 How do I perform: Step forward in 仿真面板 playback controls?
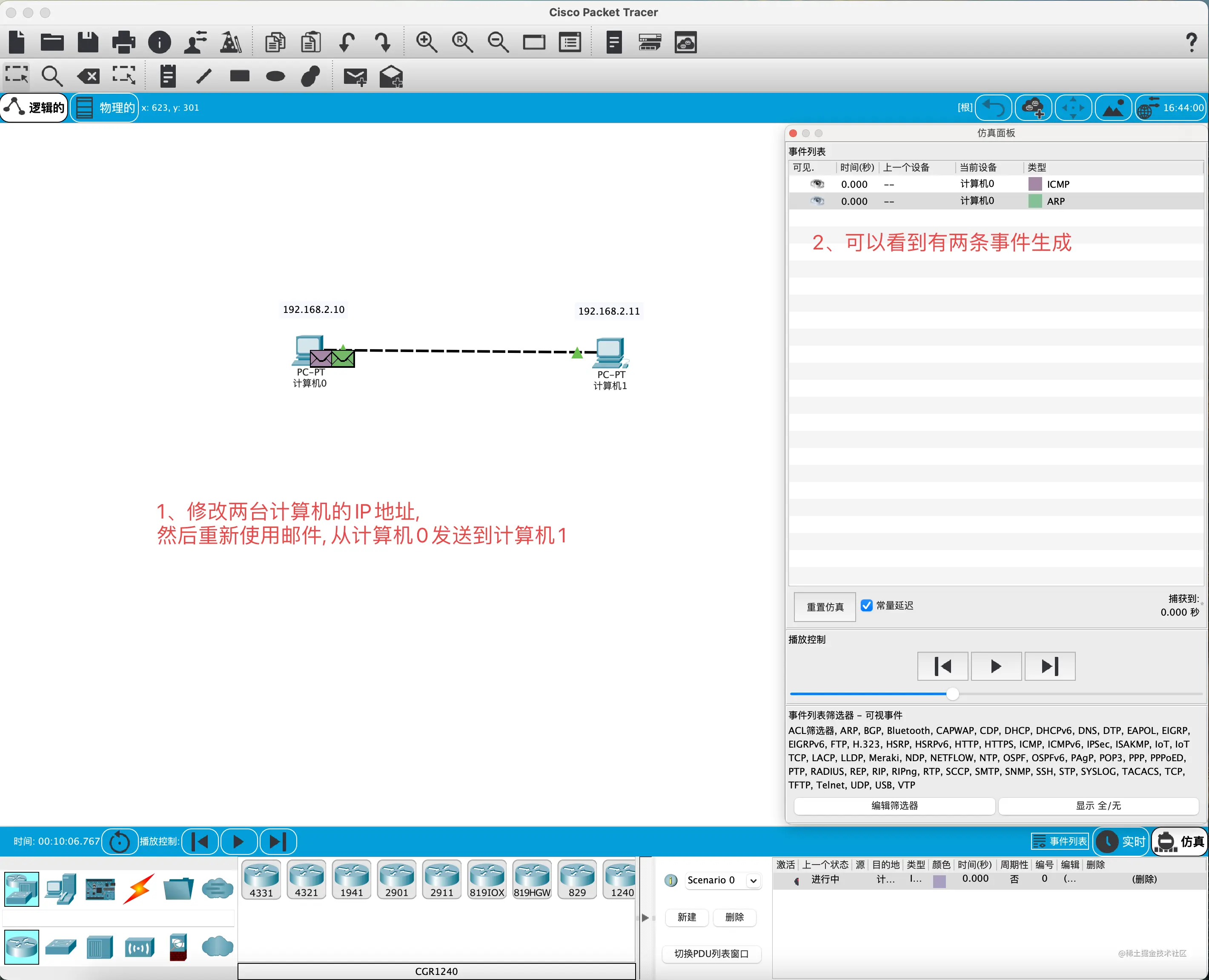(1050, 666)
